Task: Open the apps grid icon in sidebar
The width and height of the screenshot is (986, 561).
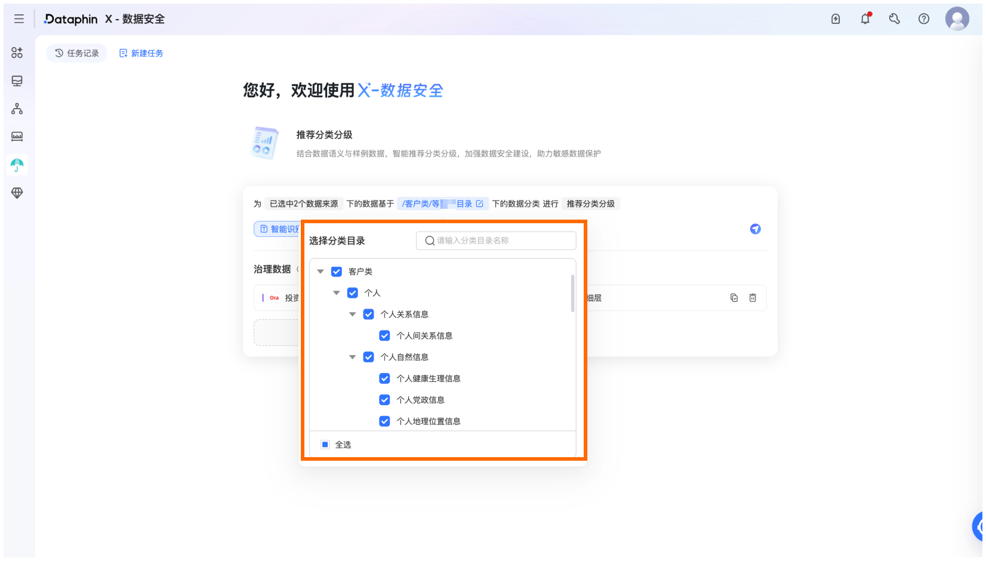Action: (17, 53)
